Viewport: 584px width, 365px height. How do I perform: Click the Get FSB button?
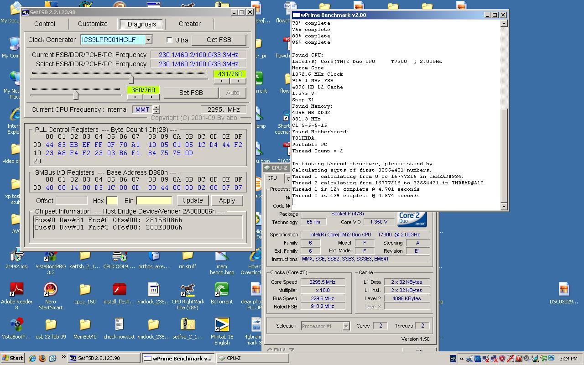219,40
